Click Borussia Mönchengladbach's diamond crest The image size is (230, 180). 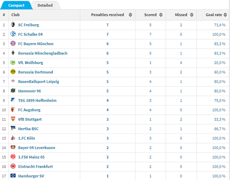[x=13, y=53]
